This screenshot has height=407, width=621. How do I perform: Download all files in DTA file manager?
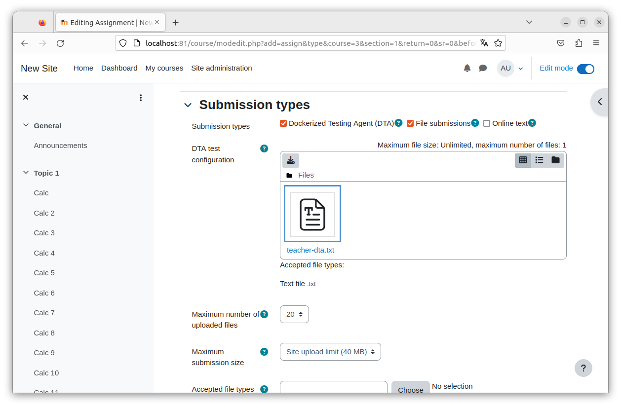(291, 160)
